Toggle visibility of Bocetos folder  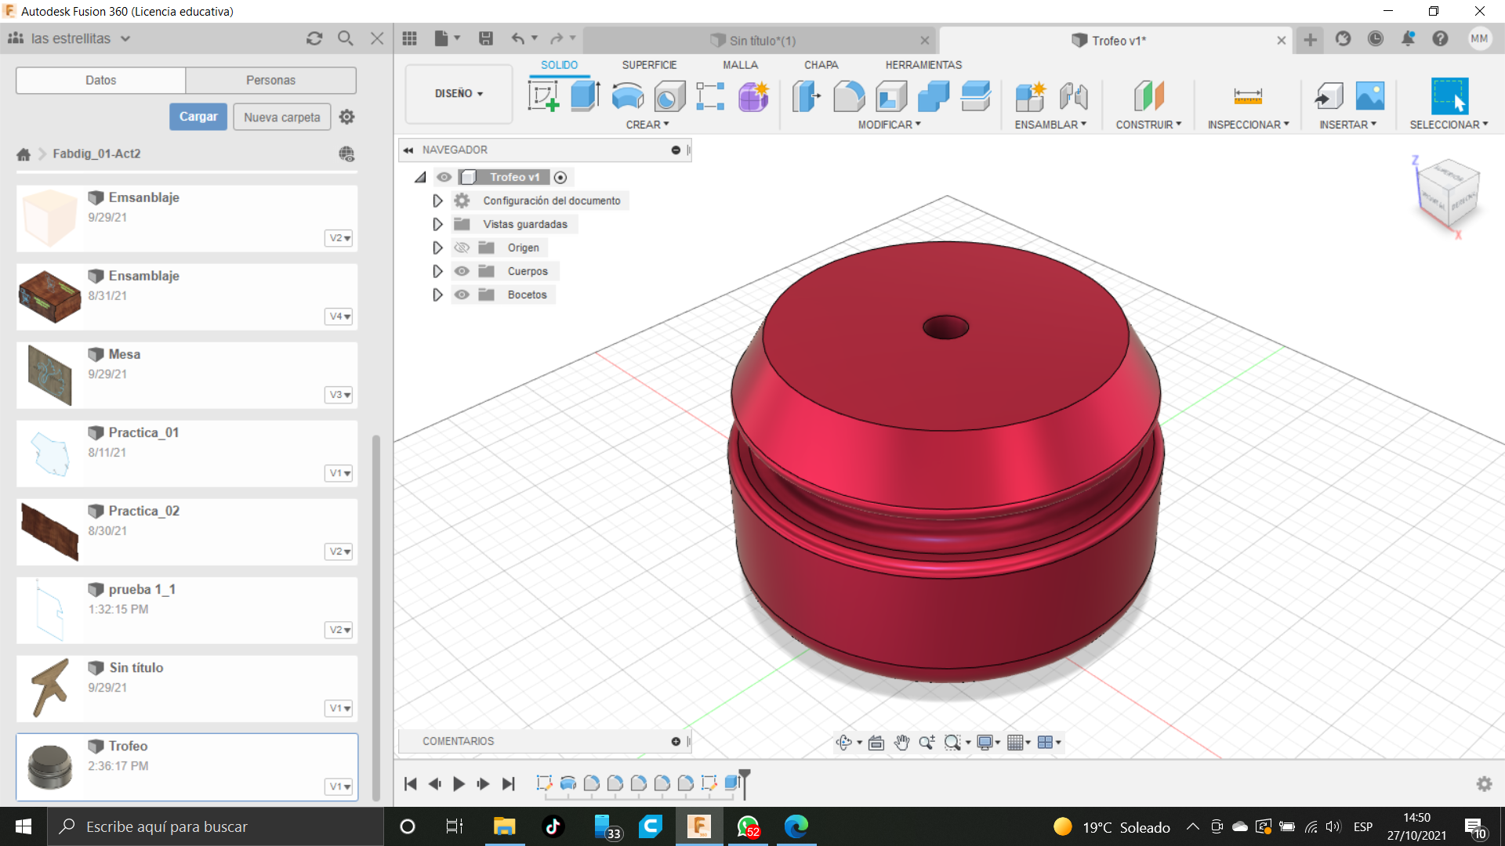[462, 295]
